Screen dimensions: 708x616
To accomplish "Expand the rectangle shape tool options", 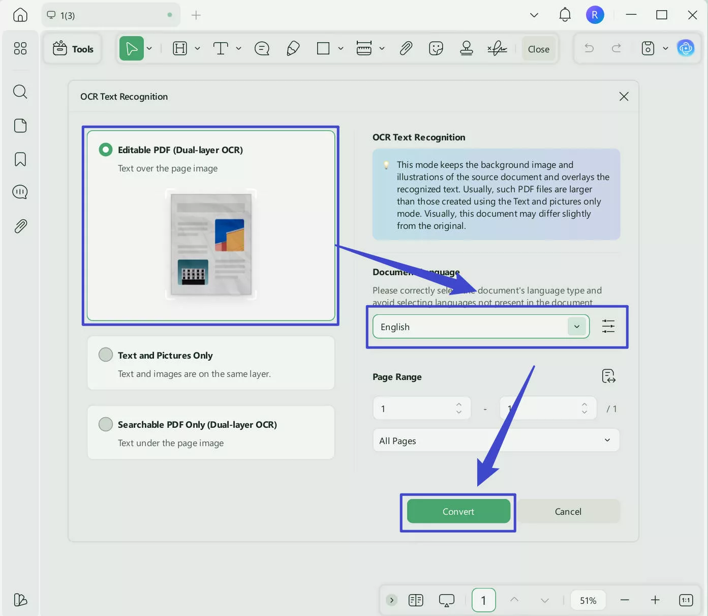I will (x=341, y=48).
